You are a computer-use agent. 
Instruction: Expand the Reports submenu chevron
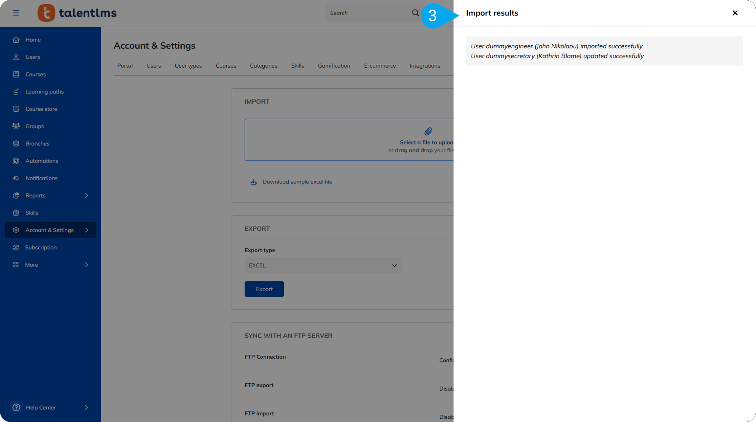pyautogui.click(x=87, y=195)
